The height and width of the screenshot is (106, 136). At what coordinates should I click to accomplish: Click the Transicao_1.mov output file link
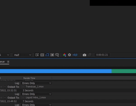pos(35,87)
